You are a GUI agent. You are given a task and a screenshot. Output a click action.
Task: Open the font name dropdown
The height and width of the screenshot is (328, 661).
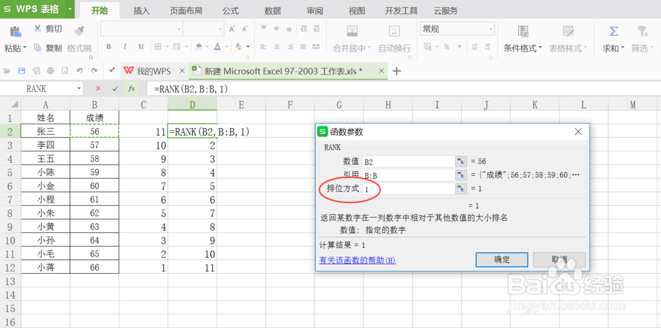[x=179, y=29]
